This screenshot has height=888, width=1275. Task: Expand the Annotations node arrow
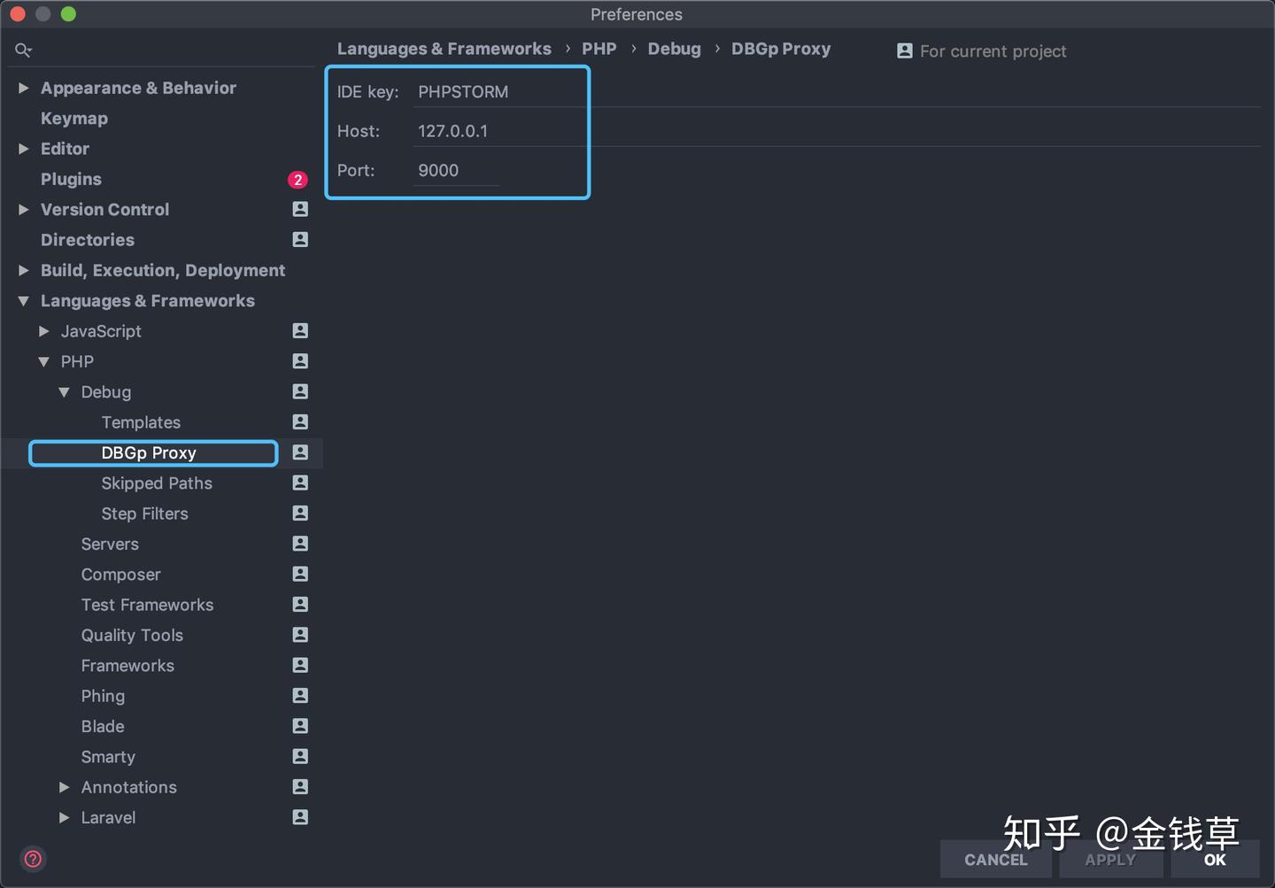pos(65,787)
